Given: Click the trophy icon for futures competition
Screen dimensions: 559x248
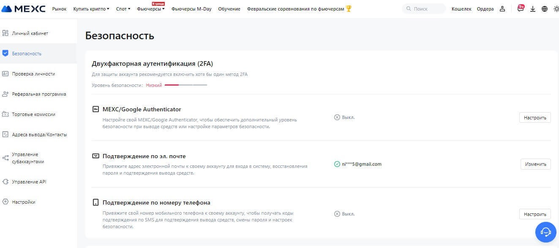Looking at the screenshot, I should click(349, 9).
